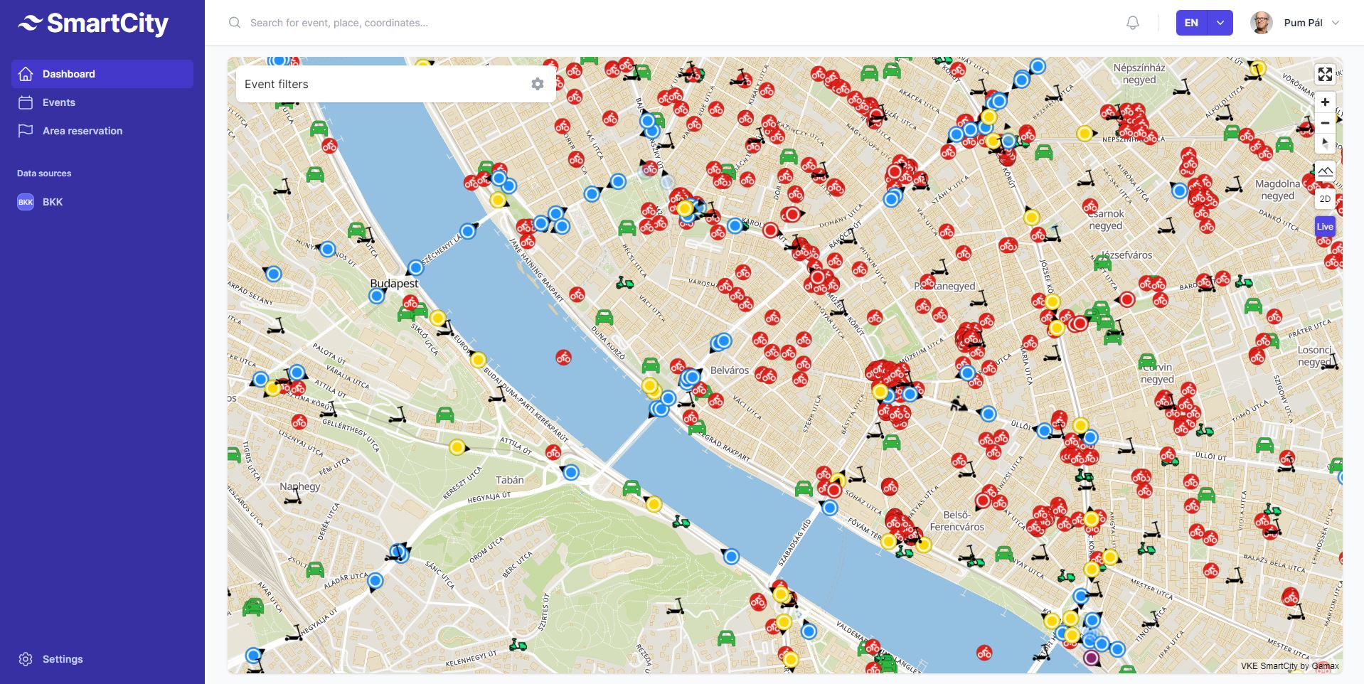Image resolution: width=1364 pixels, height=684 pixels.
Task: Select the Dashboard menu item
Action: pos(68,74)
